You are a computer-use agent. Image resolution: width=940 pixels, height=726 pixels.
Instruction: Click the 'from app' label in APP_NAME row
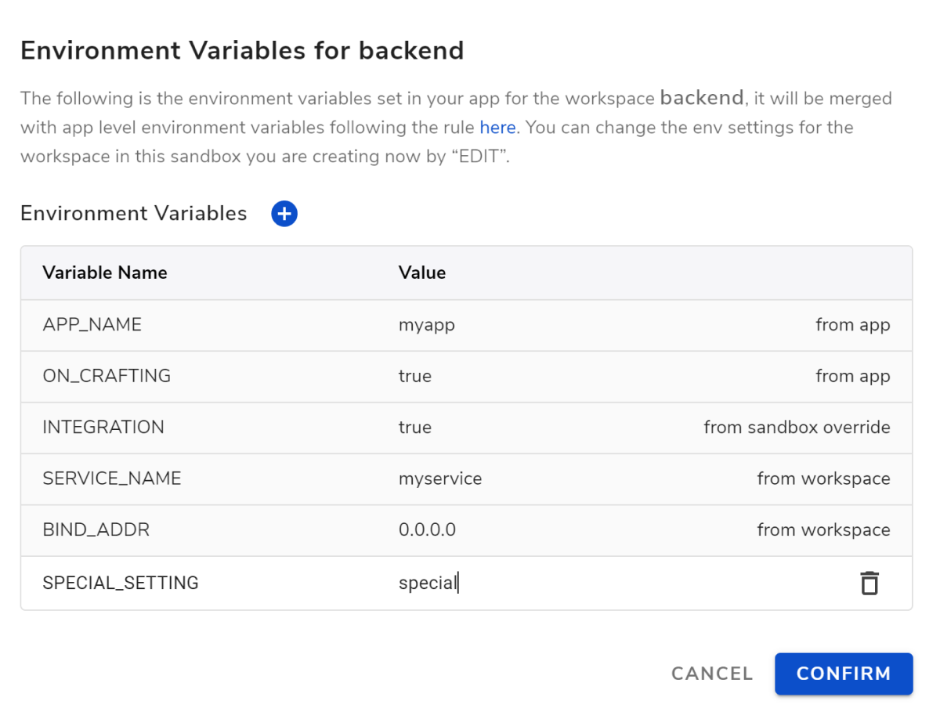[852, 325]
